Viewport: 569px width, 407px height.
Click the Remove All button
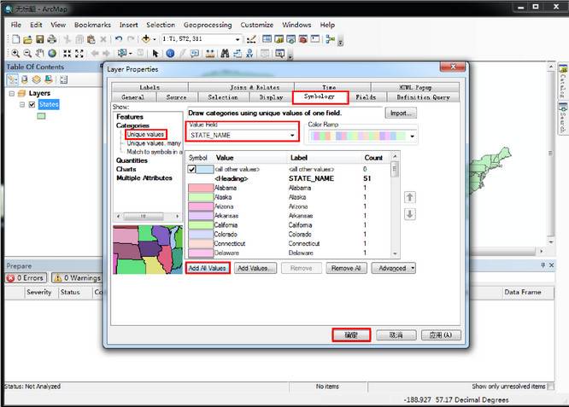click(x=346, y=268)
